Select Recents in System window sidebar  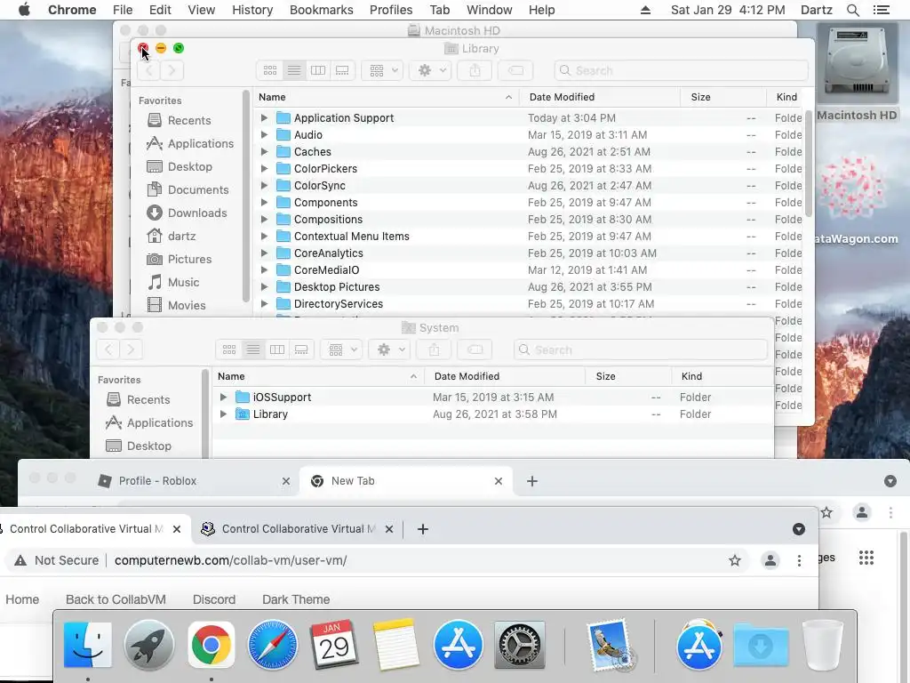click(139, 399)
